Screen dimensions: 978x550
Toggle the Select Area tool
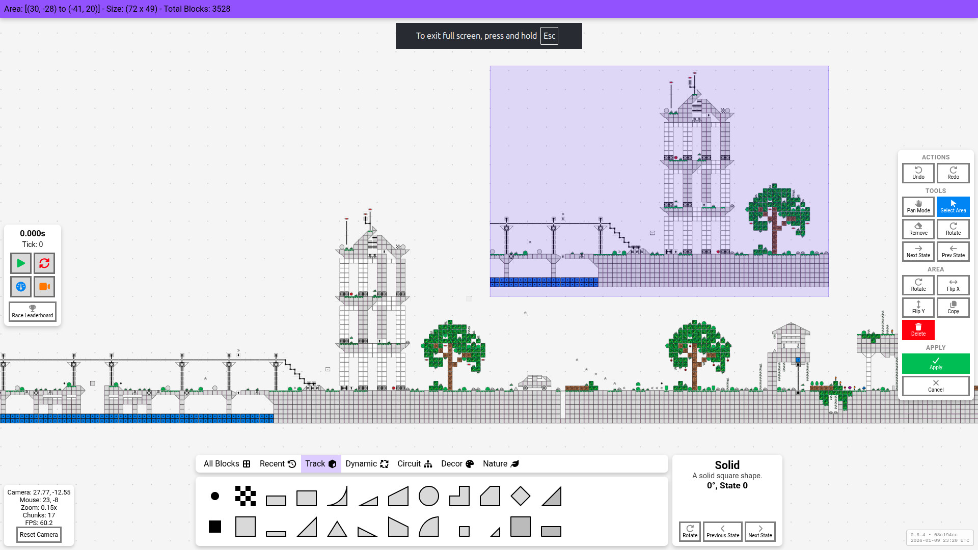[953, 206]
